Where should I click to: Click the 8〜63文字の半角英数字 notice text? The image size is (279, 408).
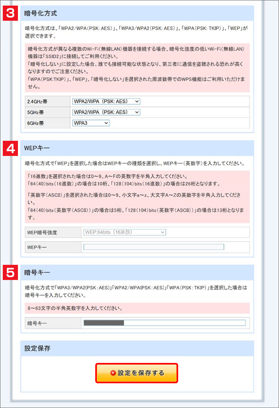75,308
